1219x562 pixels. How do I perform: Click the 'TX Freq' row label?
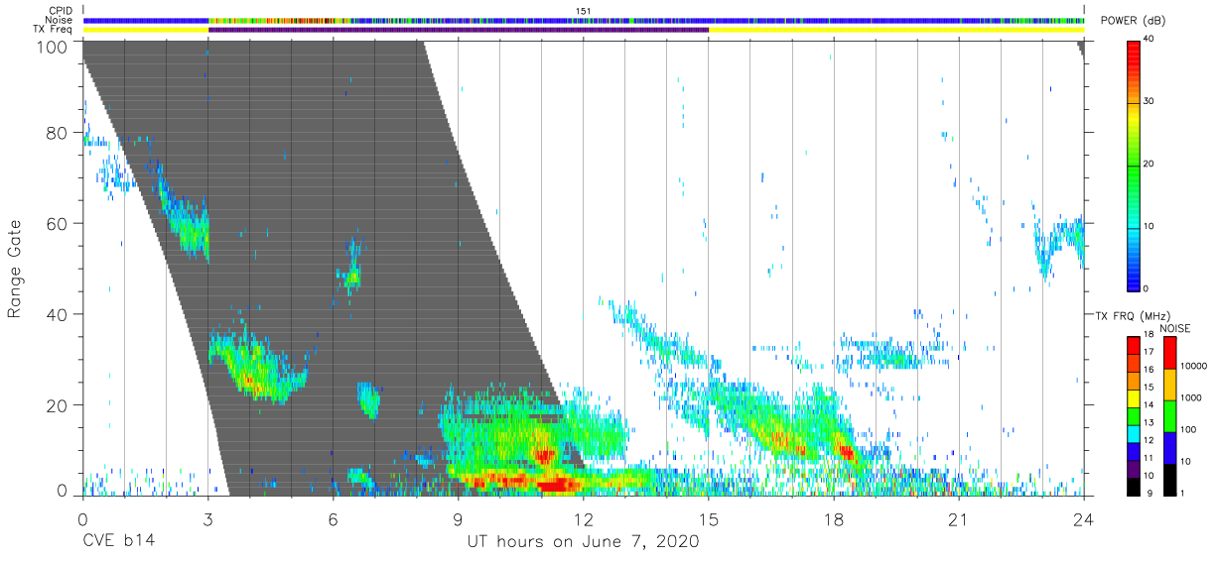(53, 30)
